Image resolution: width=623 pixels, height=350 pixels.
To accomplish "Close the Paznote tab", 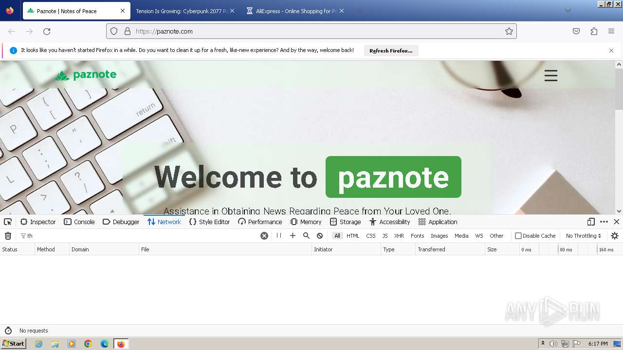I will click(x=122, y=11).
